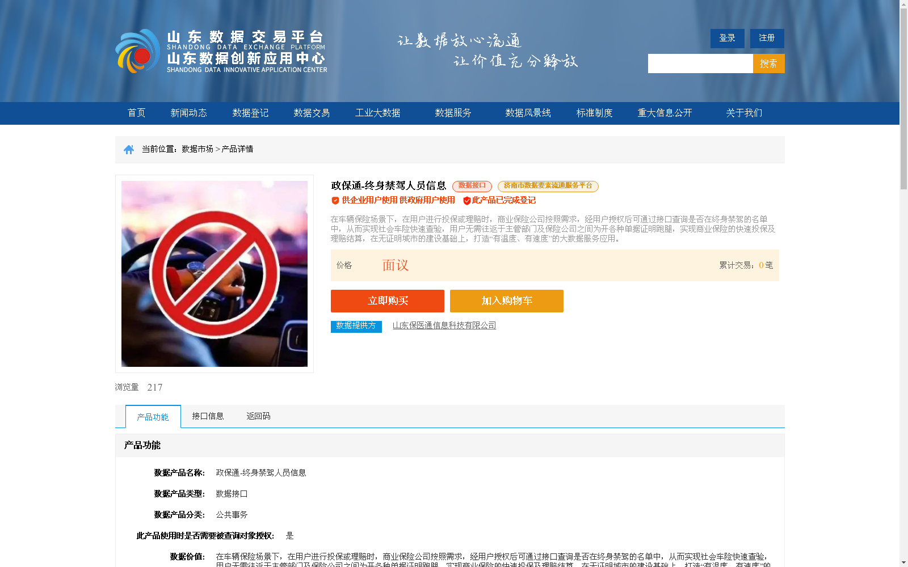Click the Shandong Data Exchange Platform logo
Screen dimensions: 908x567
pyautogui.click(x=221, y=51)
